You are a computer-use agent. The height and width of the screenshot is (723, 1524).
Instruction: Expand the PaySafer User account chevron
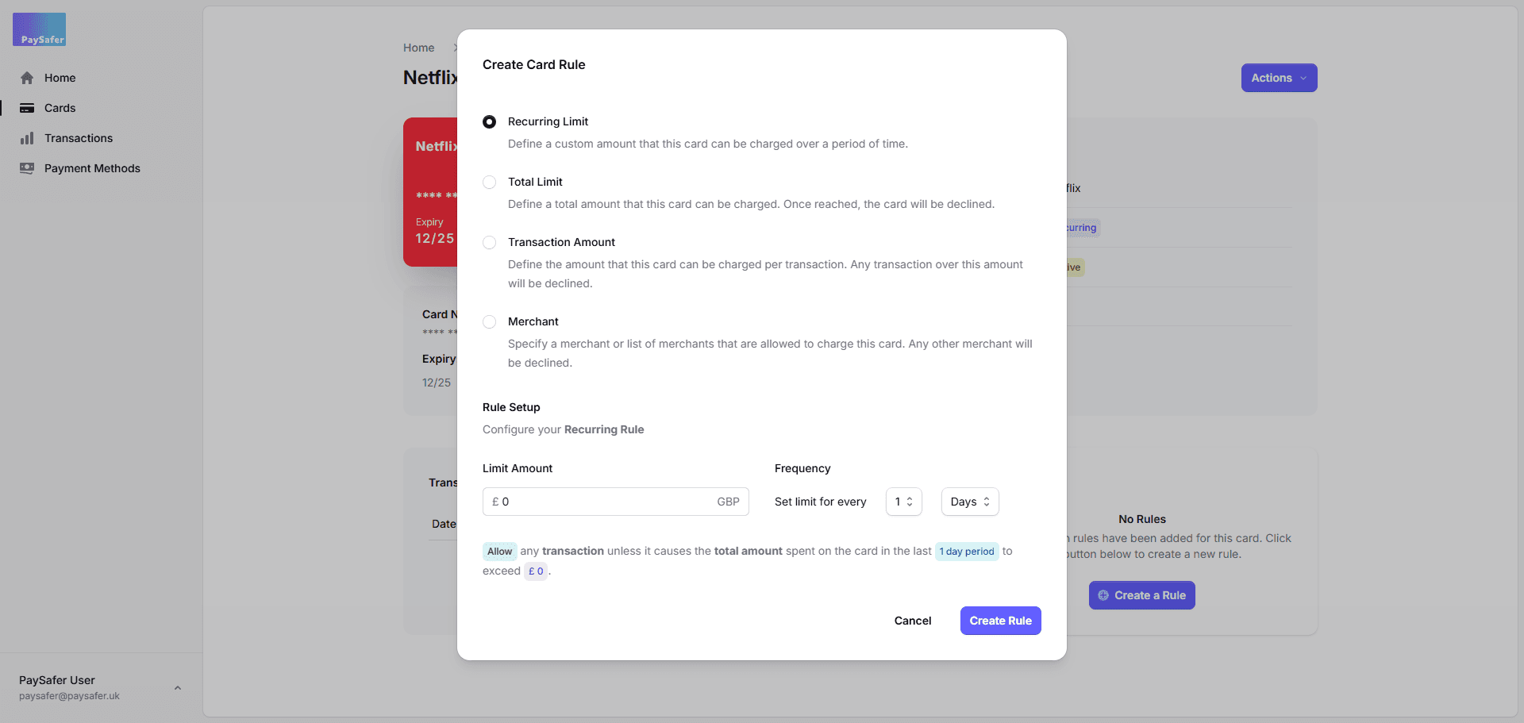[178, 688]
